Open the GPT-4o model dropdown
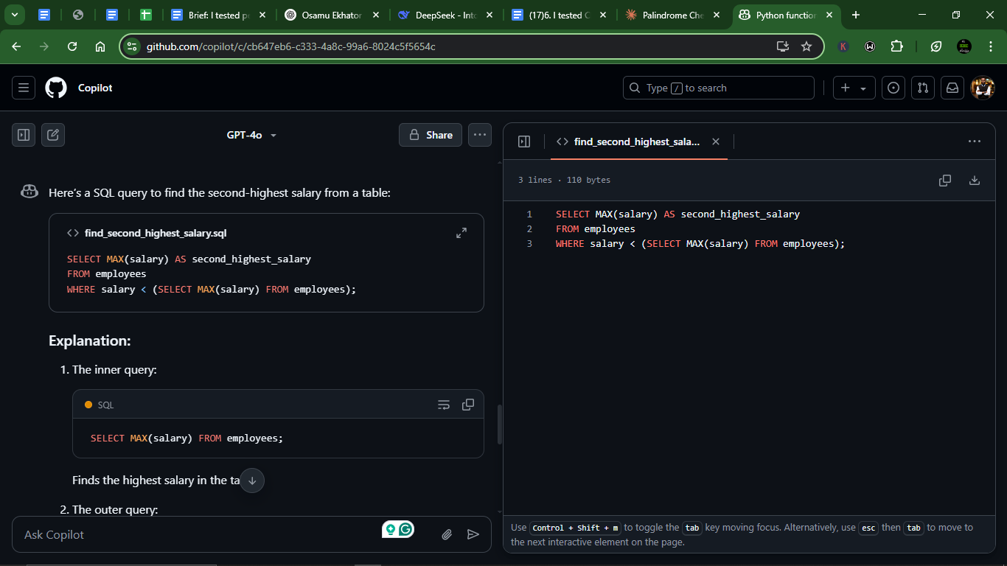This screenshot has width=1007, height=566. click(251, 135)
